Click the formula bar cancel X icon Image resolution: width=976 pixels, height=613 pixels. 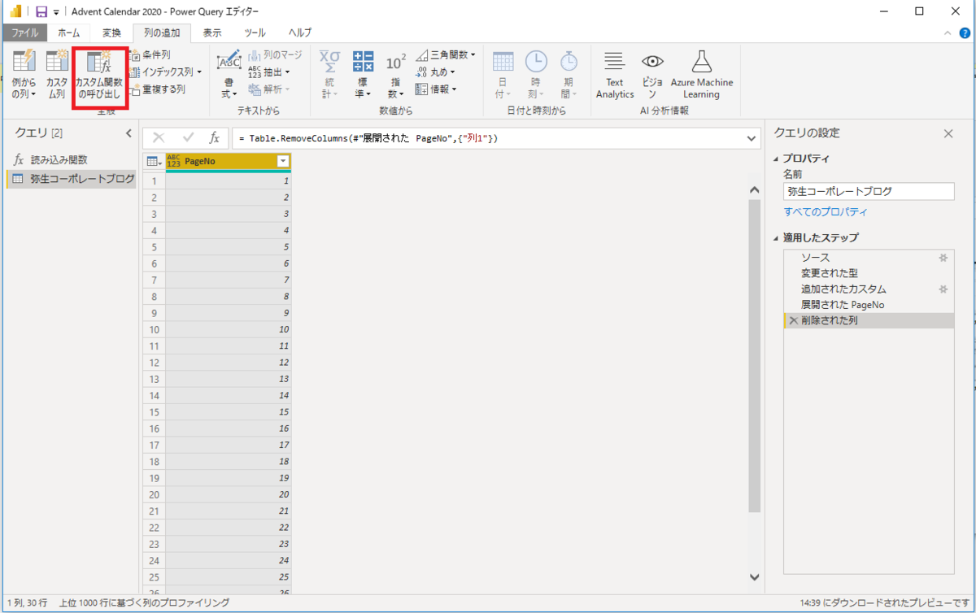coord(159,138)
